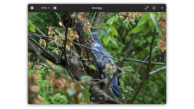Rotate the image counterclockwise
194x109 pixels.
coord(93,99)
